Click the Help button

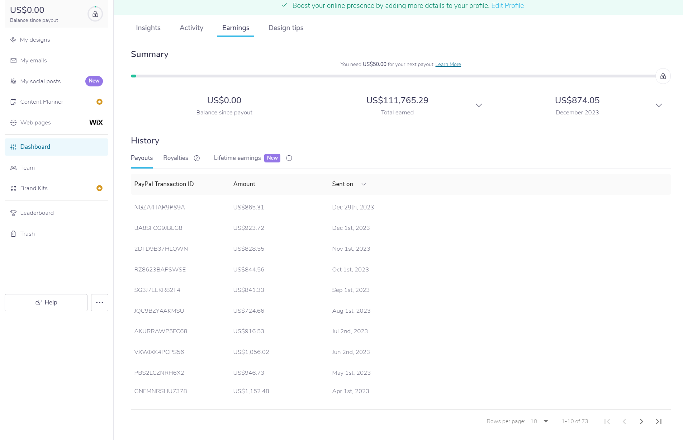click(x=46, y=303)
